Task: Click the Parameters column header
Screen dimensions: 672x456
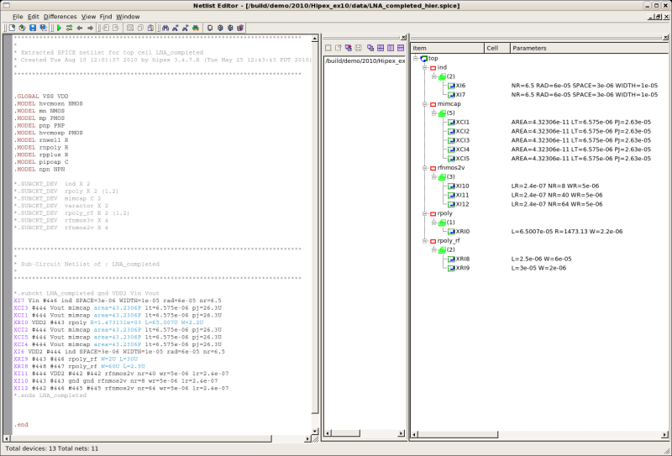Action: [528, 48]
